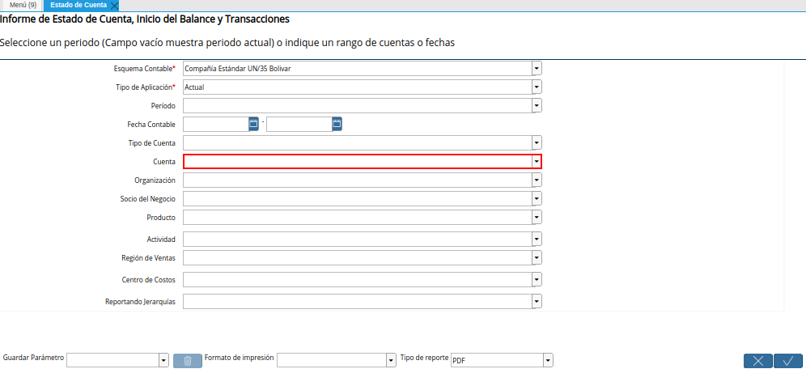The image size is (806, 369).
Task: Open the Fecha Contable start date calendar
Action: coord(253,124)
